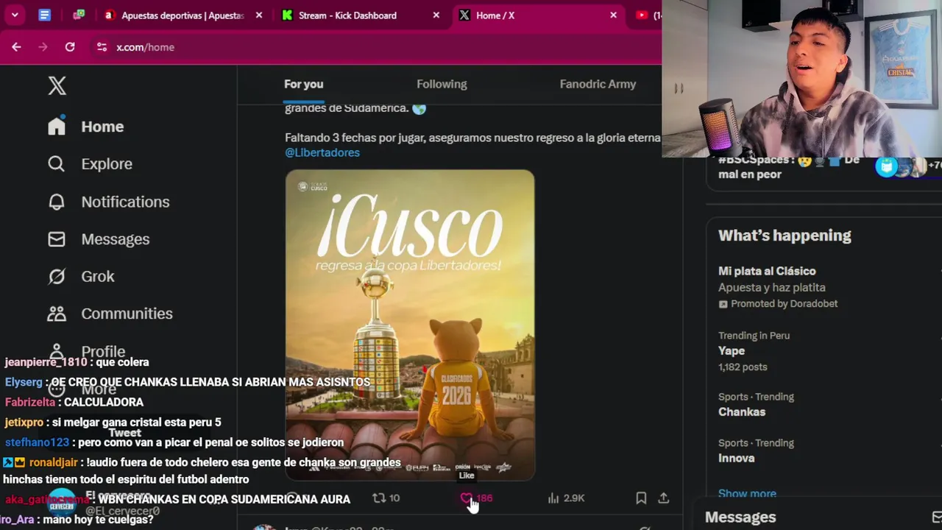
Task: Switch to Apuestas deportivas tab
Action: point(182,15)
